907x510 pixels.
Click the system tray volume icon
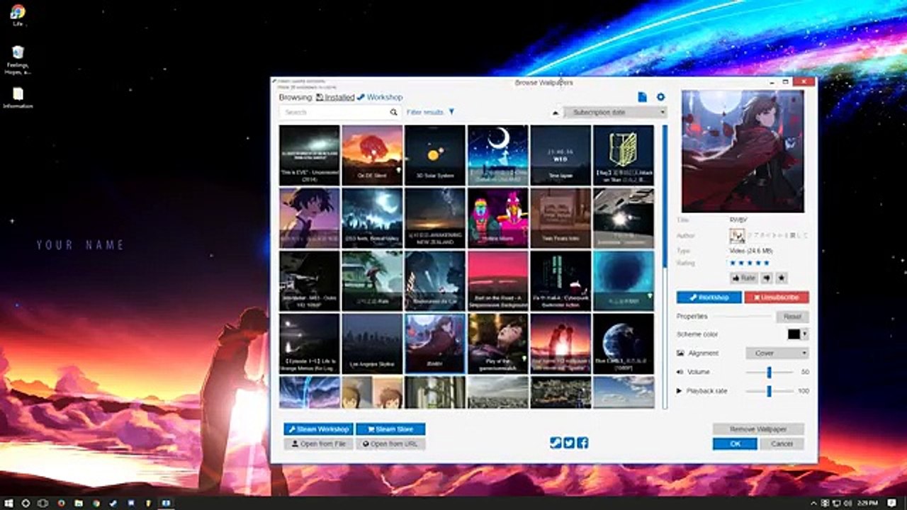(x=849, y=503)
